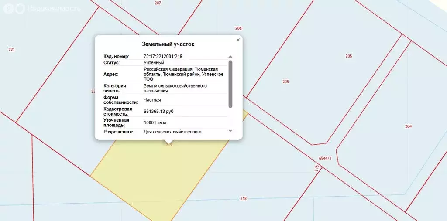Screen dimensions: 447x221
Task: Click the scroll down arrow in popup
Action: (x=230, y=131)
